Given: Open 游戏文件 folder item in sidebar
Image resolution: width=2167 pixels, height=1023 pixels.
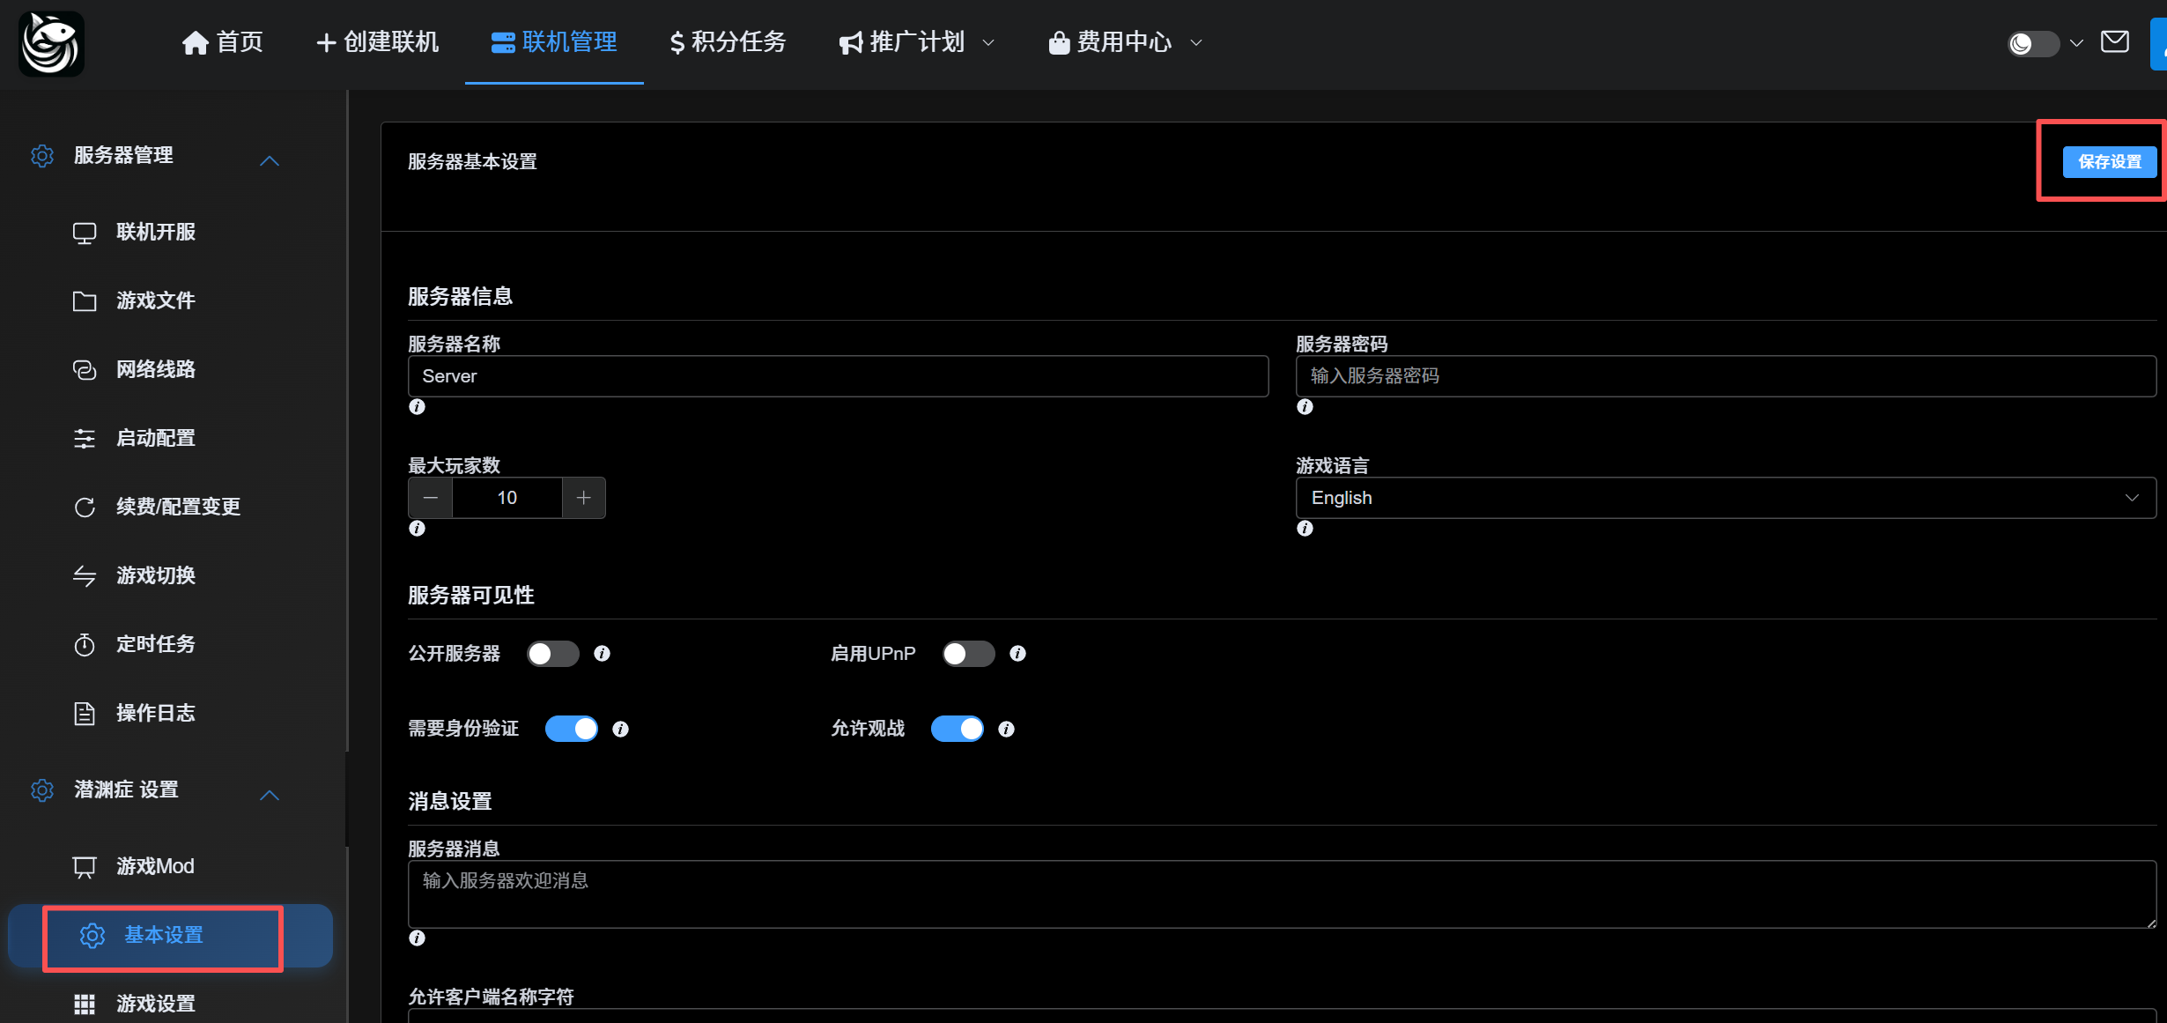Looking at the screenshot, I should (155, 300).
